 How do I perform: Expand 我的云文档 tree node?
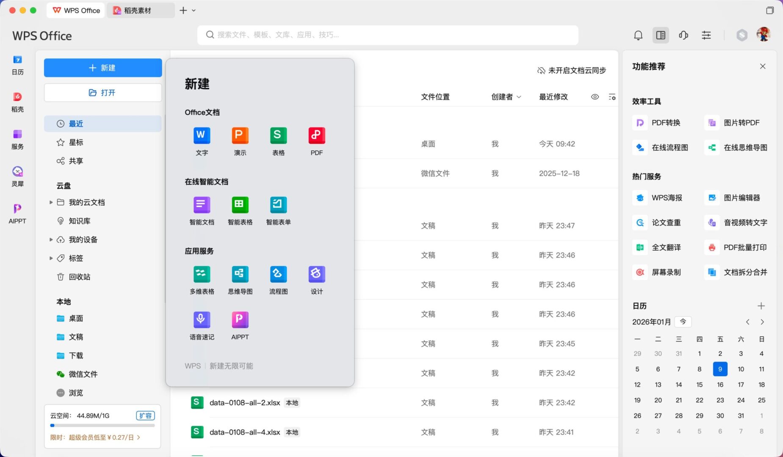[x=51, y=202]
